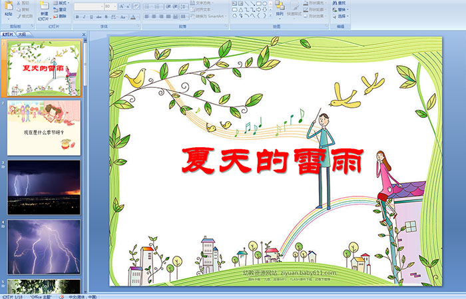Switch to the Outline (大纲) pane tab
The image size is (466, 299).
(22, 35)
